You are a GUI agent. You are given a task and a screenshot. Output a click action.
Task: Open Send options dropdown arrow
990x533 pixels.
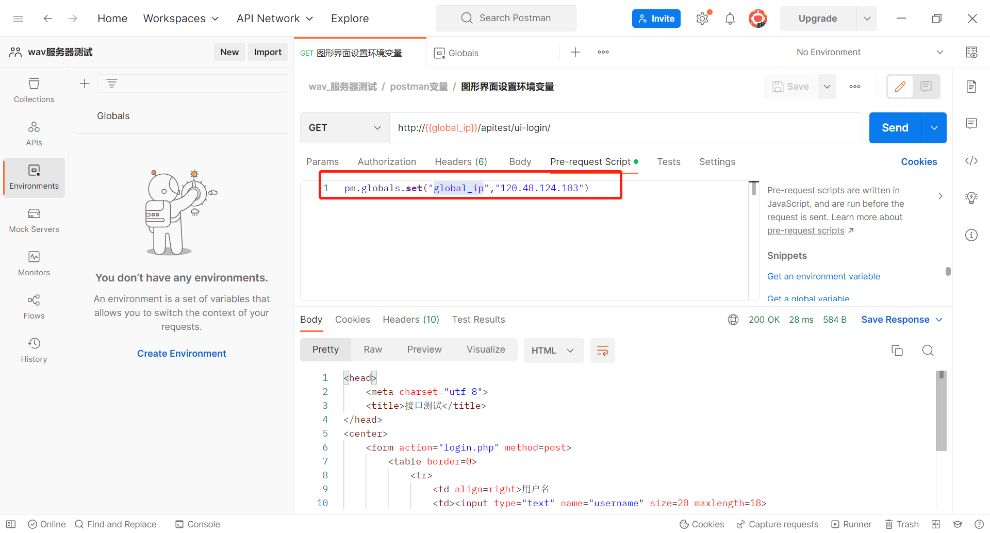pyautogui.click(x=934, y=128)
